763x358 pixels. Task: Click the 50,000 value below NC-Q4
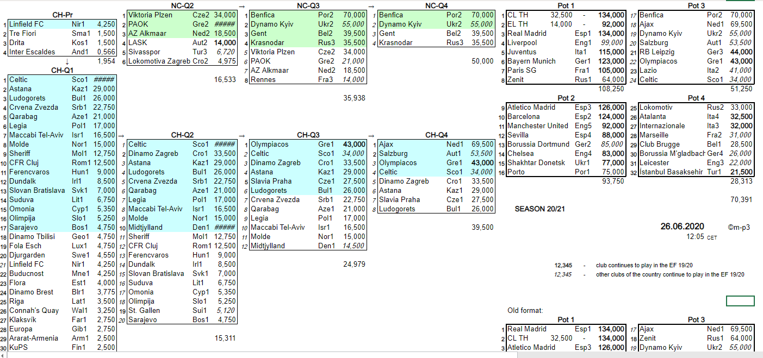[482, 61]
